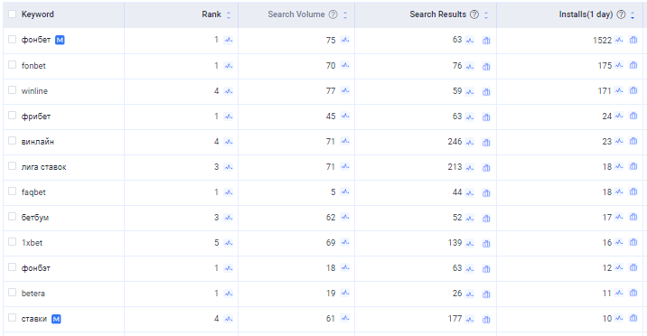
Task: Select the keyword text winline
Action: point(34,90)
